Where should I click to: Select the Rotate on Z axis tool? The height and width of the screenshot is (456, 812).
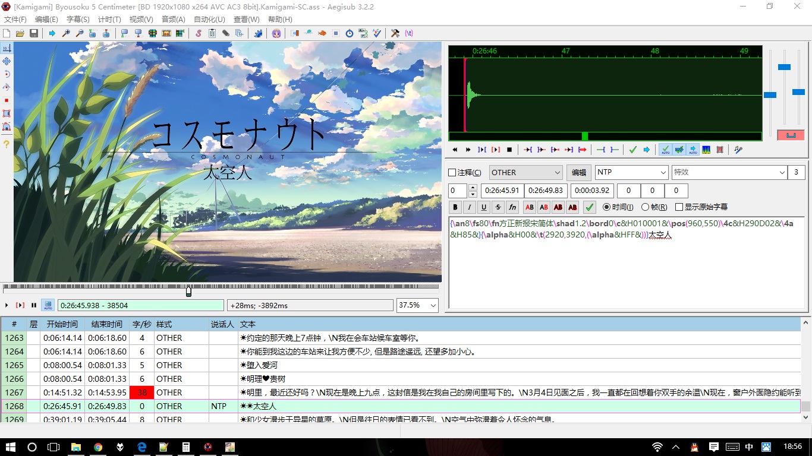point(7,74)
